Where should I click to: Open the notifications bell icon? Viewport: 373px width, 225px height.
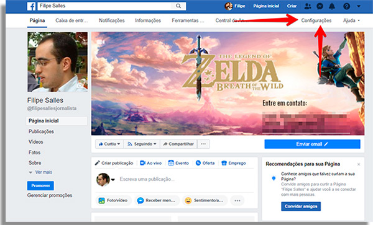coord(332,6)
